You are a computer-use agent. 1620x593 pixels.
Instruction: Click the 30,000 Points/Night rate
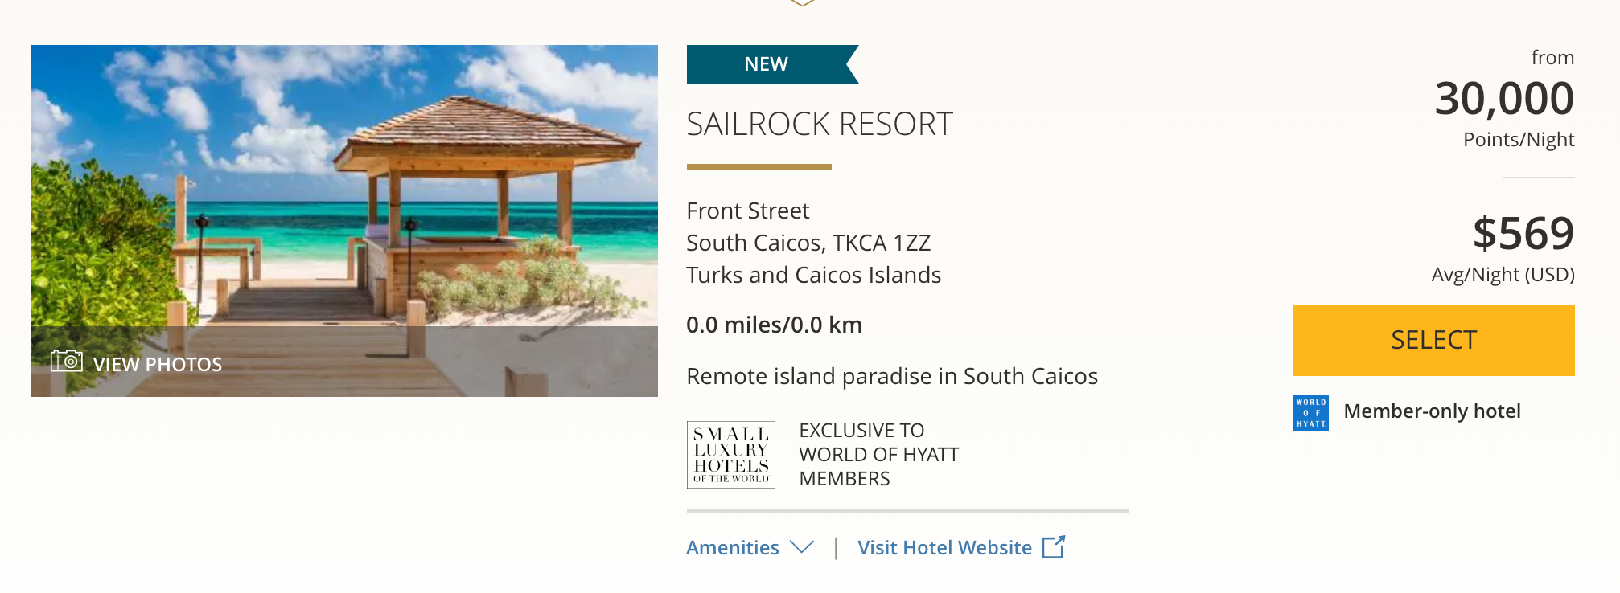[1503, 100]
